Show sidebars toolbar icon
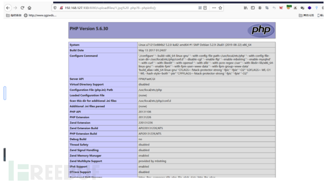 [253, 8]
